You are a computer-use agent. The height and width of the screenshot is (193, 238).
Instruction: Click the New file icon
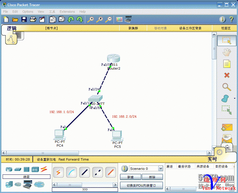tap(6, 19)
